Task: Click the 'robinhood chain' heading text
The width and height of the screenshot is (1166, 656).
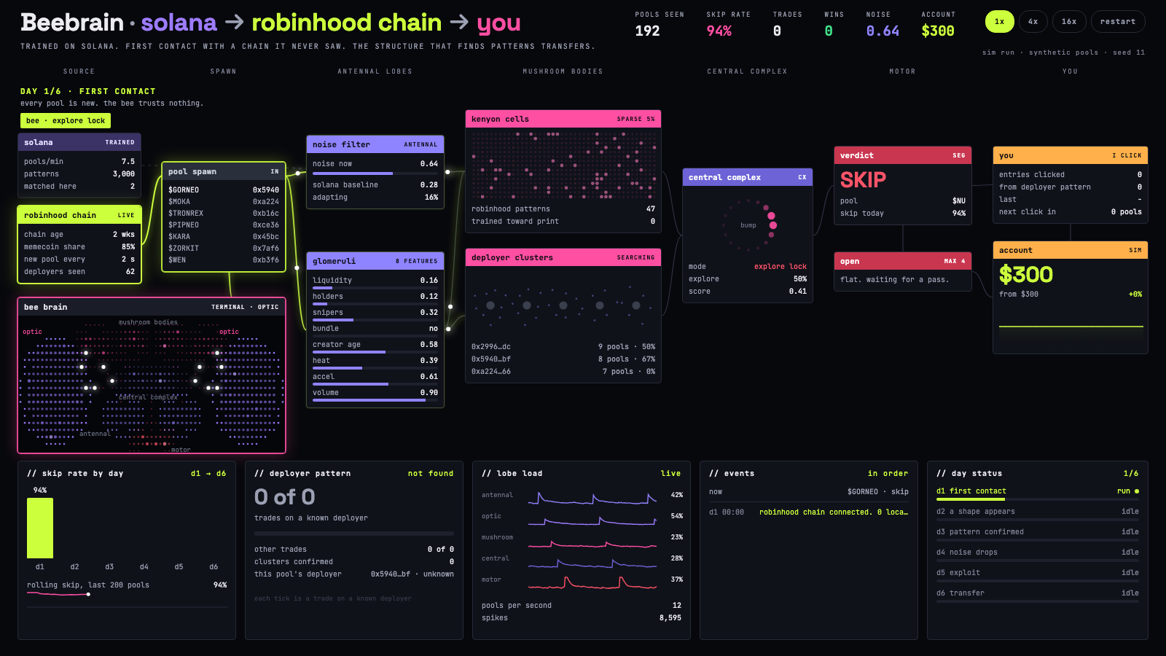Action: (346, 23)
